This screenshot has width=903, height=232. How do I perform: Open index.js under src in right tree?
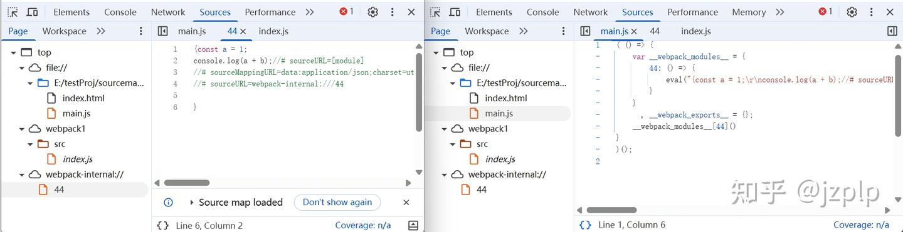[500, 159]
